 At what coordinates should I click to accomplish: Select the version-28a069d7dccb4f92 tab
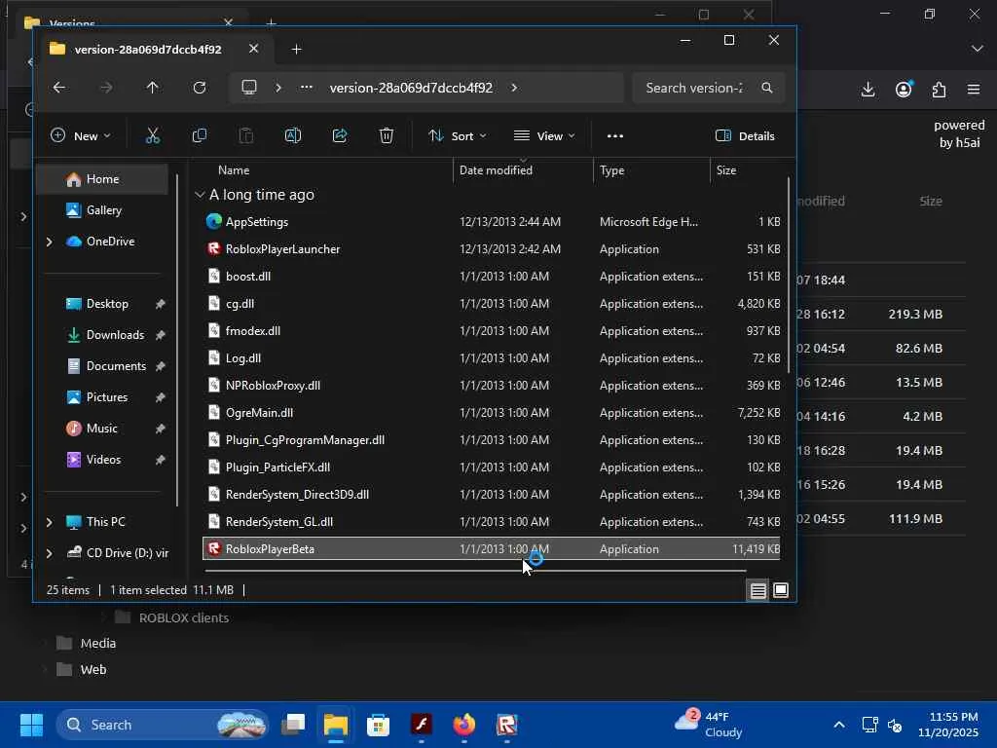coord(148,49)
